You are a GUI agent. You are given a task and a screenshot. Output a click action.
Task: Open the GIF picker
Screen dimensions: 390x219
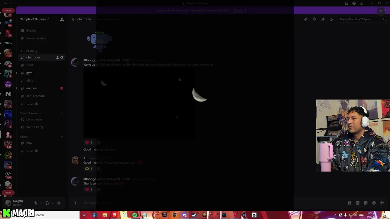358,203
